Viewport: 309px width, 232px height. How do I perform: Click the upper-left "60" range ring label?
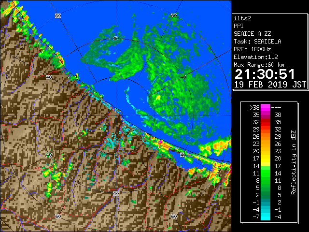[x=58, y=16]
